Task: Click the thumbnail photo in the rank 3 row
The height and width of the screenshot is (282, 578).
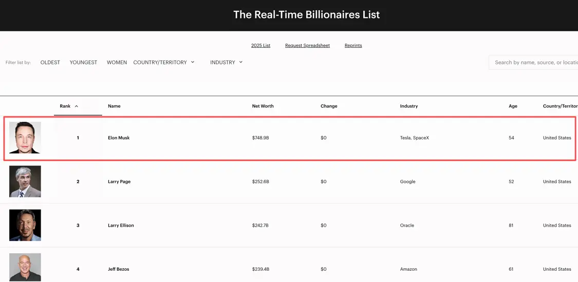Action: (x=25, y=225)
